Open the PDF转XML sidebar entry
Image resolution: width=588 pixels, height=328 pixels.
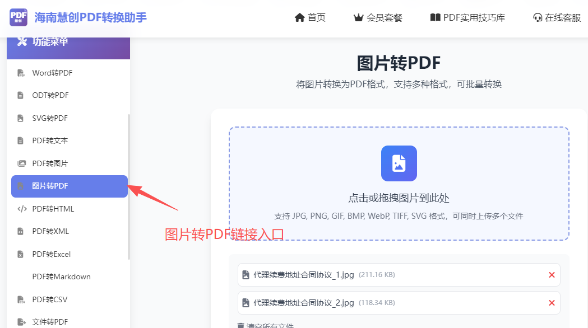pyautogui.click(x=70, y=231)
